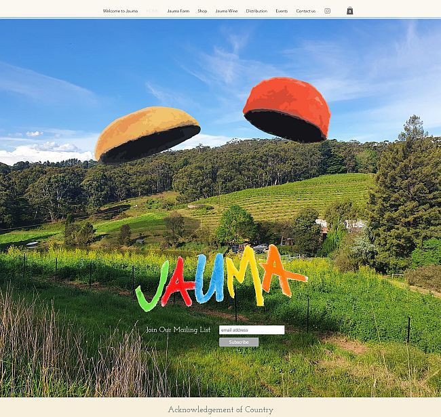Open the shopping bag cart icon
This screenshot has height=417, width=441.
pos(349,11)
